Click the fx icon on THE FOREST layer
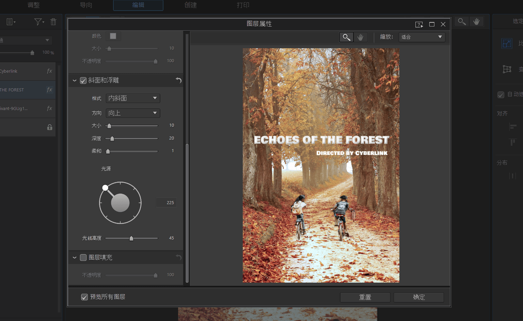 pos(49,90)
